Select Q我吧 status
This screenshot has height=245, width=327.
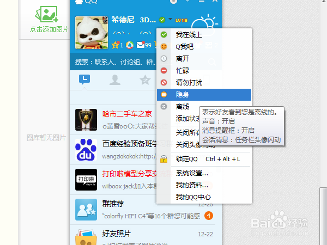point(204,46)
